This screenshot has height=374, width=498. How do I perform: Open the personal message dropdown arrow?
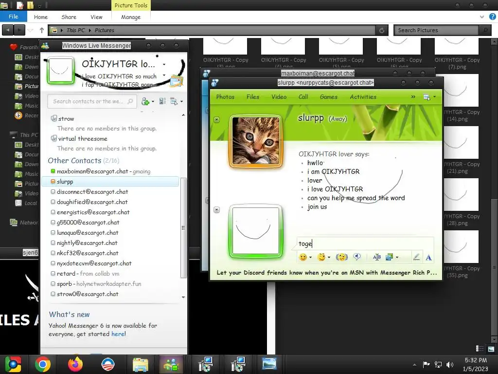click(164, 75)
